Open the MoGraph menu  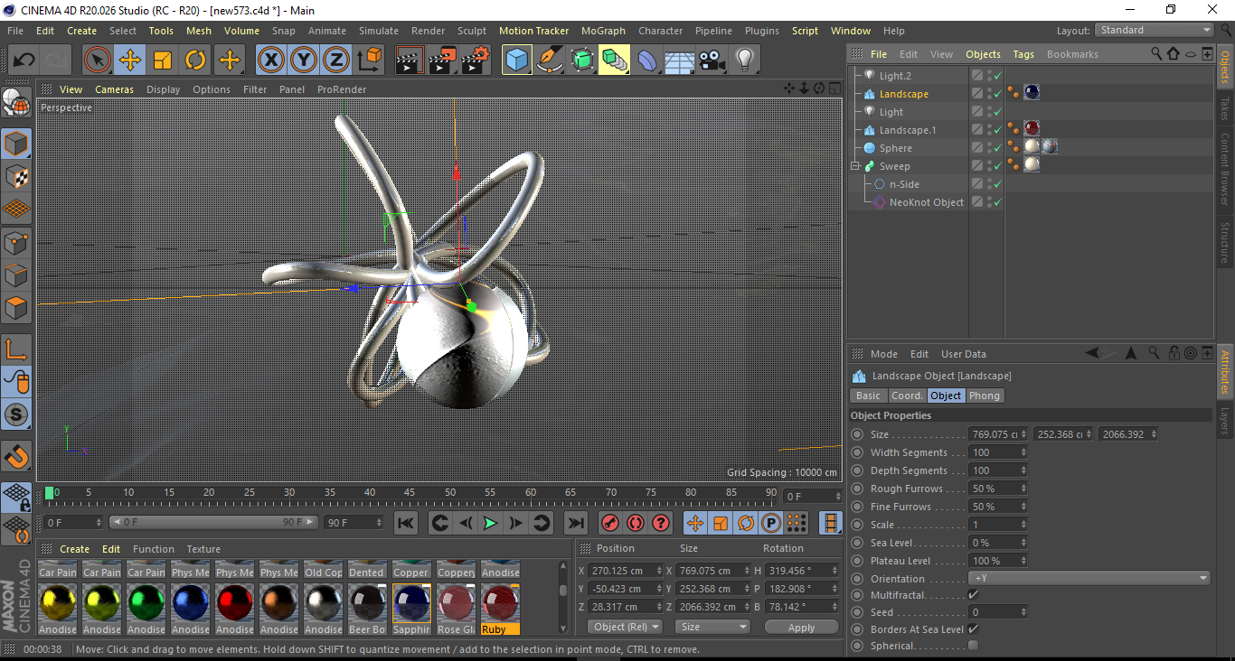pos(603,31)
